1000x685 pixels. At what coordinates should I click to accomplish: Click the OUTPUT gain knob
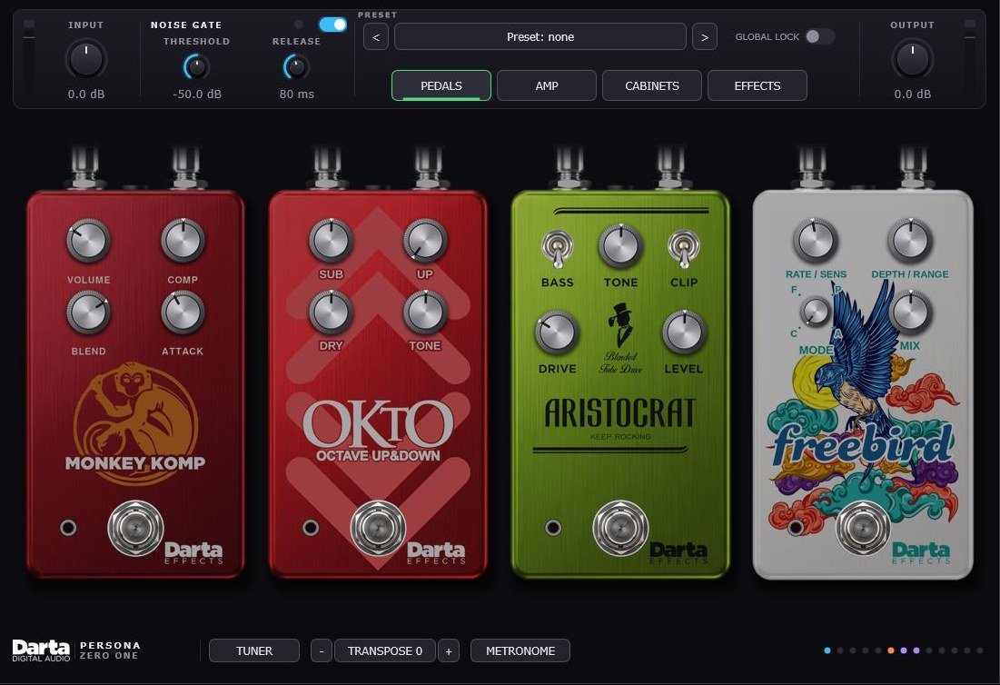(913, 59)
